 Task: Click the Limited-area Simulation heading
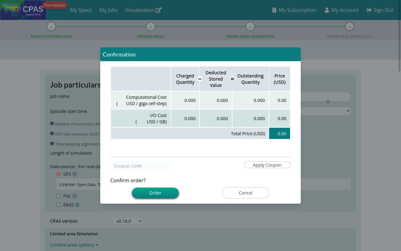tap(74, 234)
